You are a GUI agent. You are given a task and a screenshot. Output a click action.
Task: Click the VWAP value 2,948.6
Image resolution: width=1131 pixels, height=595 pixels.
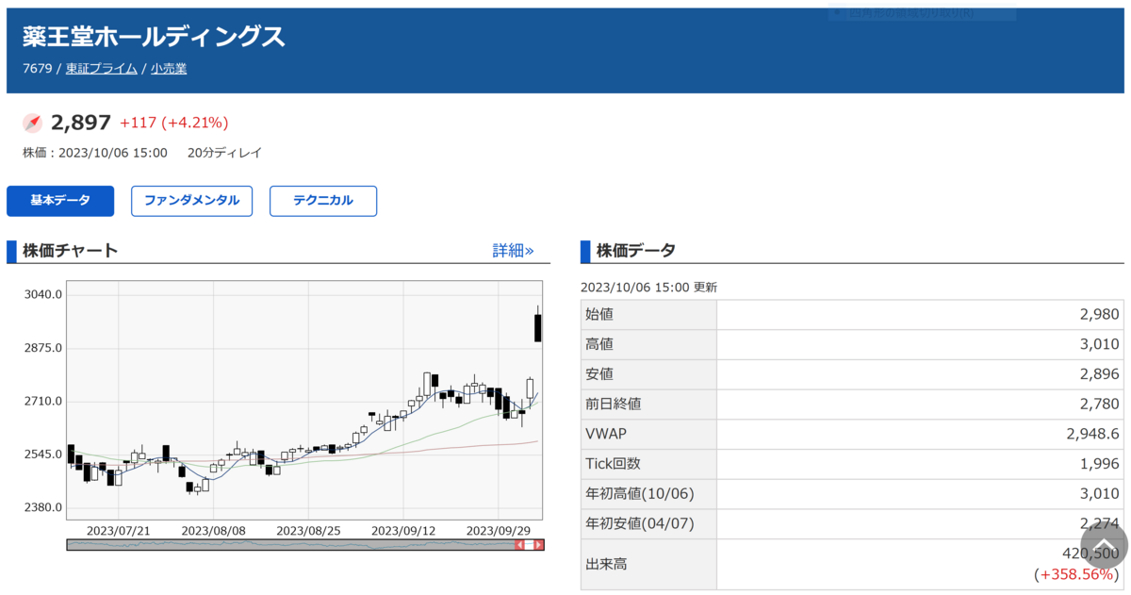coord(1093,434)
